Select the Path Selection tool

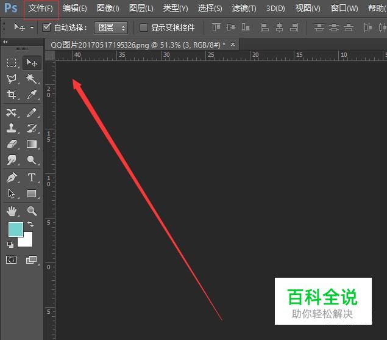pos(12,194)
